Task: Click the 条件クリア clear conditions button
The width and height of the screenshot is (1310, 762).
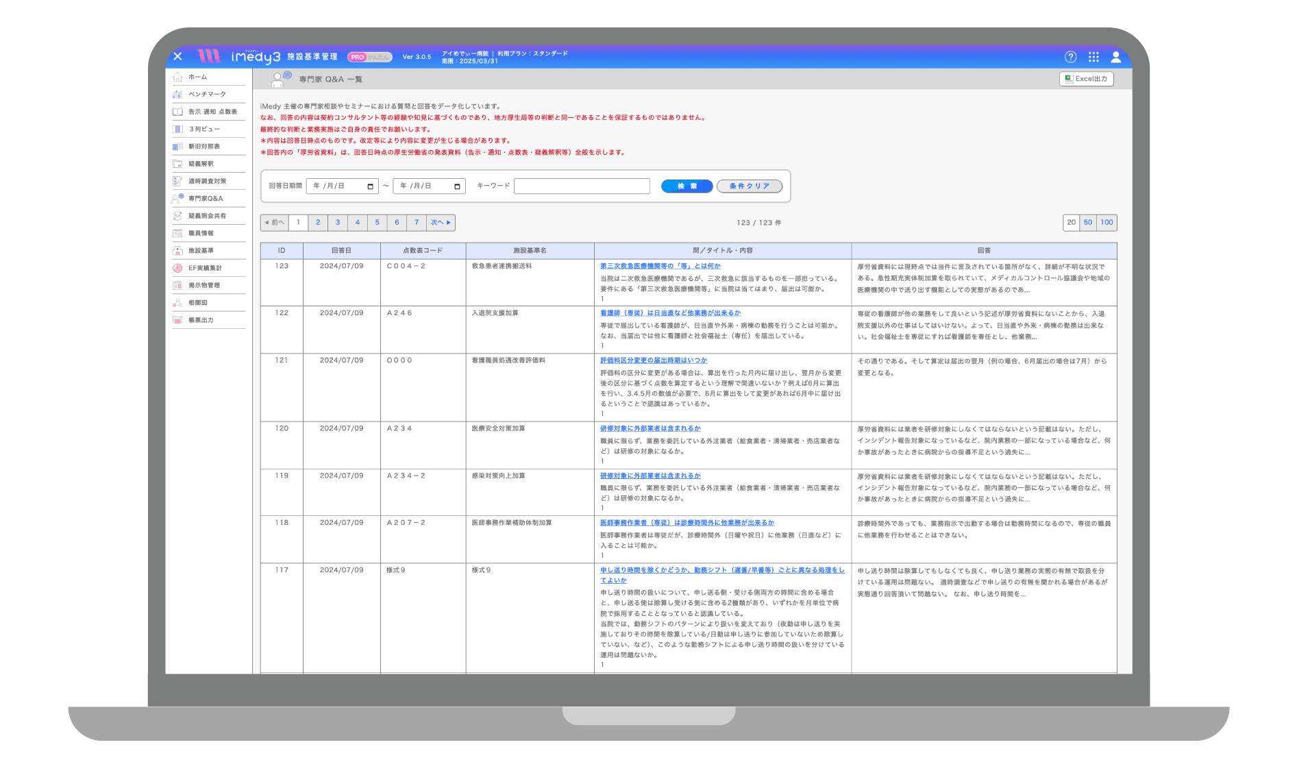Action: tap(749, 186)
